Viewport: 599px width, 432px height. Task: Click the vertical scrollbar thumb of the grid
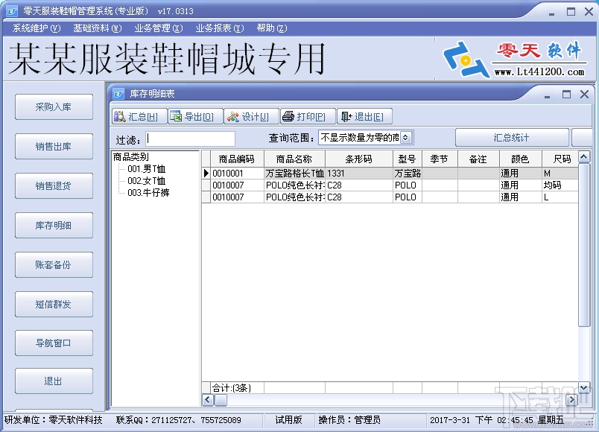pos(583,244)
